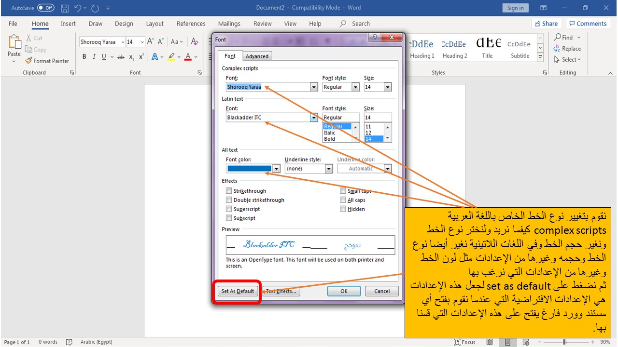Apply yellow text highlight color
The width and height of the screenshot is (618, 347).
(x=171, y=56)
